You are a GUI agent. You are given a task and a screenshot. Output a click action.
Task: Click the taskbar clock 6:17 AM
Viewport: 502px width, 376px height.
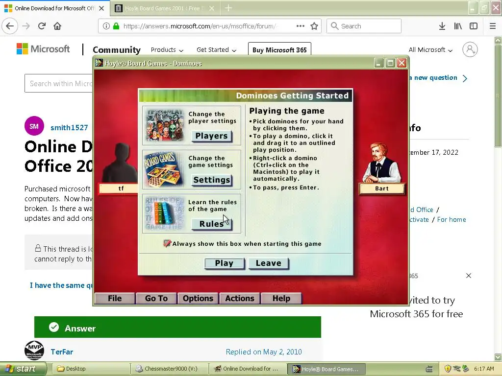(x=484, y=369)
